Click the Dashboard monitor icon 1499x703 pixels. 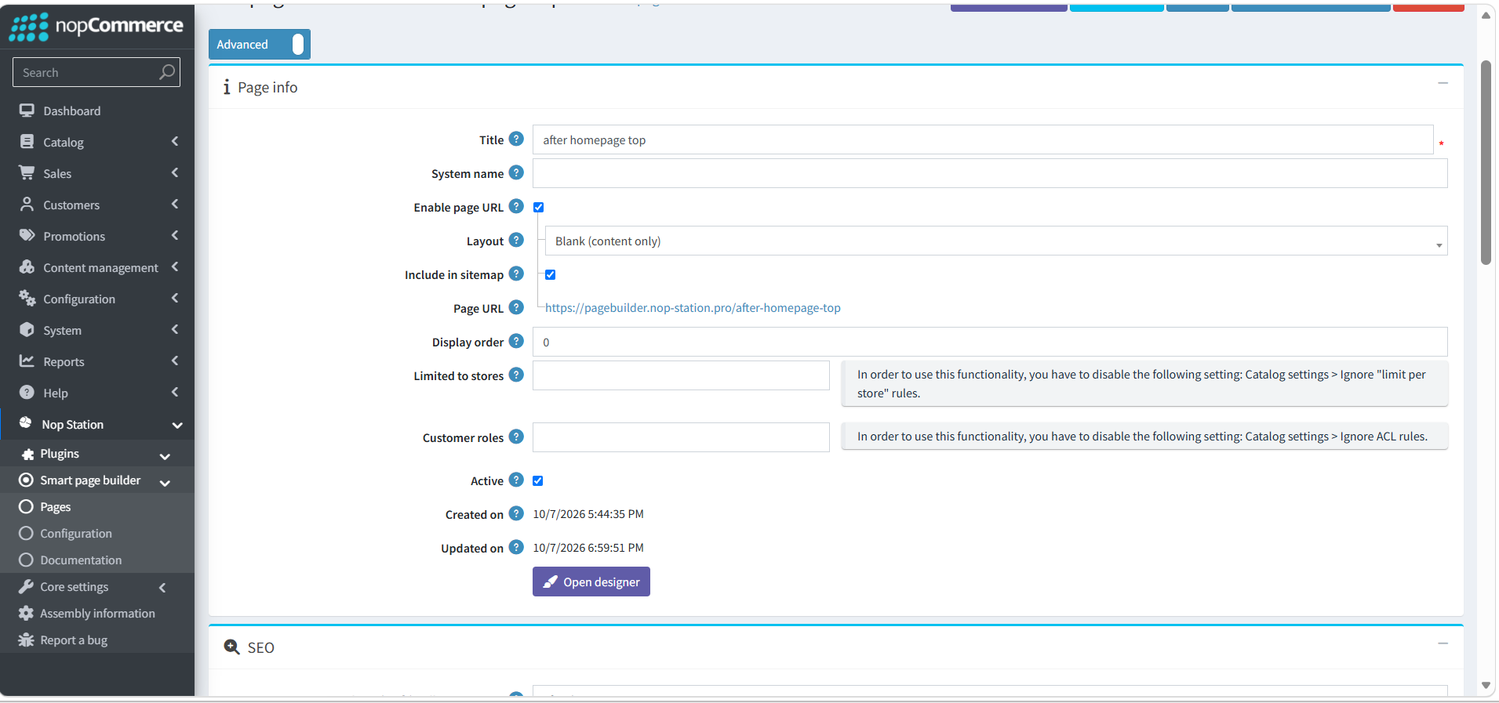tap(27, 111)
